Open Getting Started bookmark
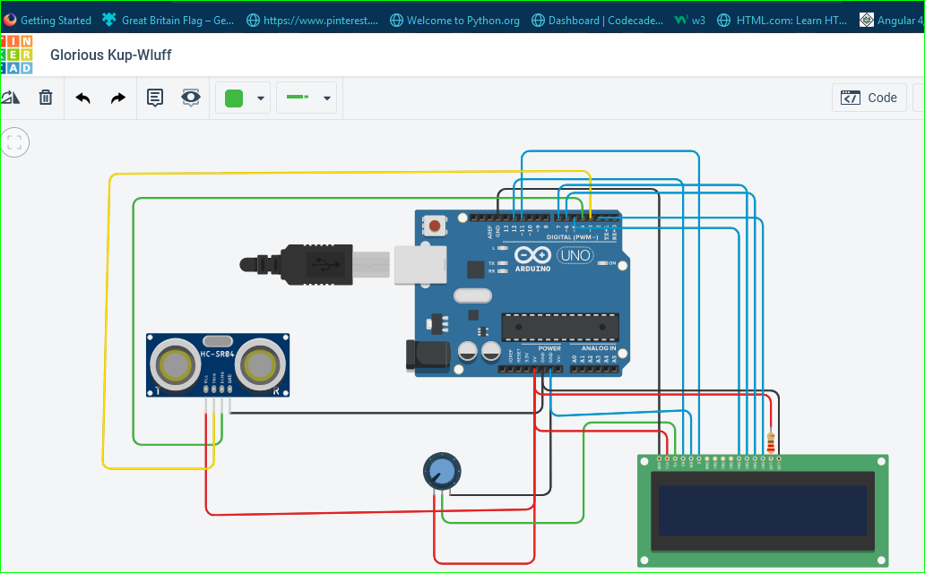The width and height of the screenshot is (925, 573). pyautogui.click(x=48, y=20)
